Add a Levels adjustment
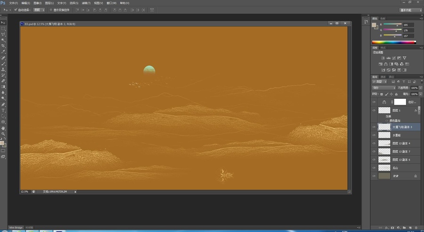The width and height of the screenshot is (424, 232). (388, 58)
